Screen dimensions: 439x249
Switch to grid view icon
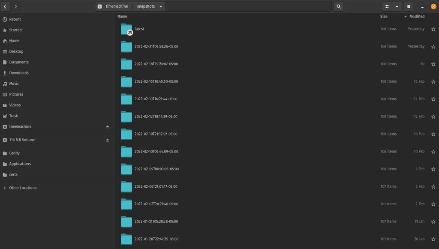tap(387, 6)
